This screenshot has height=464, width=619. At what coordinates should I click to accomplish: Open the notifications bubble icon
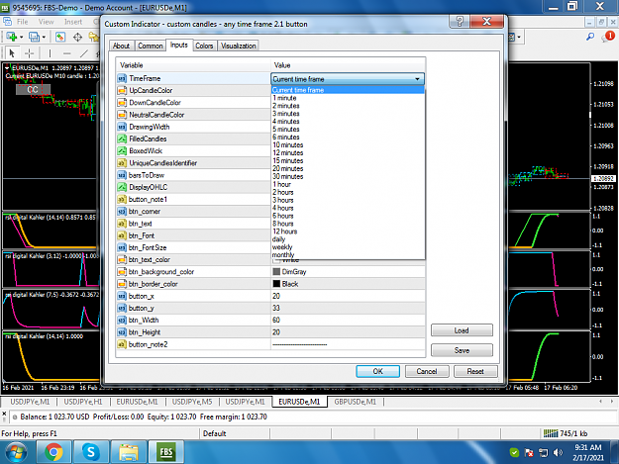click(608, 37)
